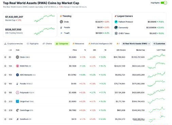The width and height of the screenshot is (172, 125).
Task: Open the Cryptocurrencies tab
Action: 13,44
